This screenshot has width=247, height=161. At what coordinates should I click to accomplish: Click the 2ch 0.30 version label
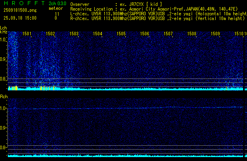(x=57, y=4)
